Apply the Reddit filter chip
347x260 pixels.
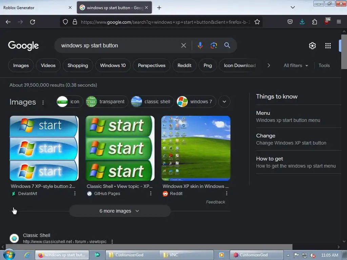(x=184, y=65)
